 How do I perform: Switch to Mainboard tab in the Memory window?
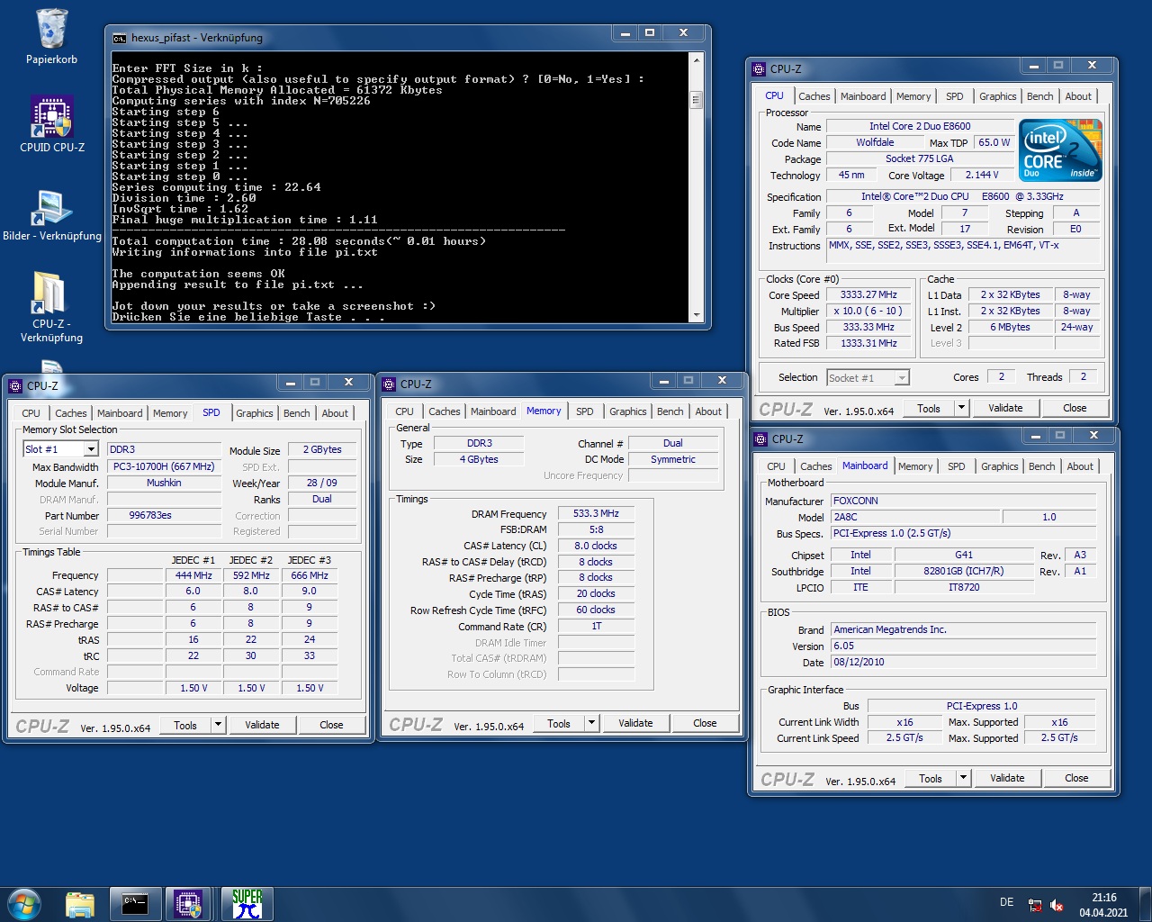(493, 411)
